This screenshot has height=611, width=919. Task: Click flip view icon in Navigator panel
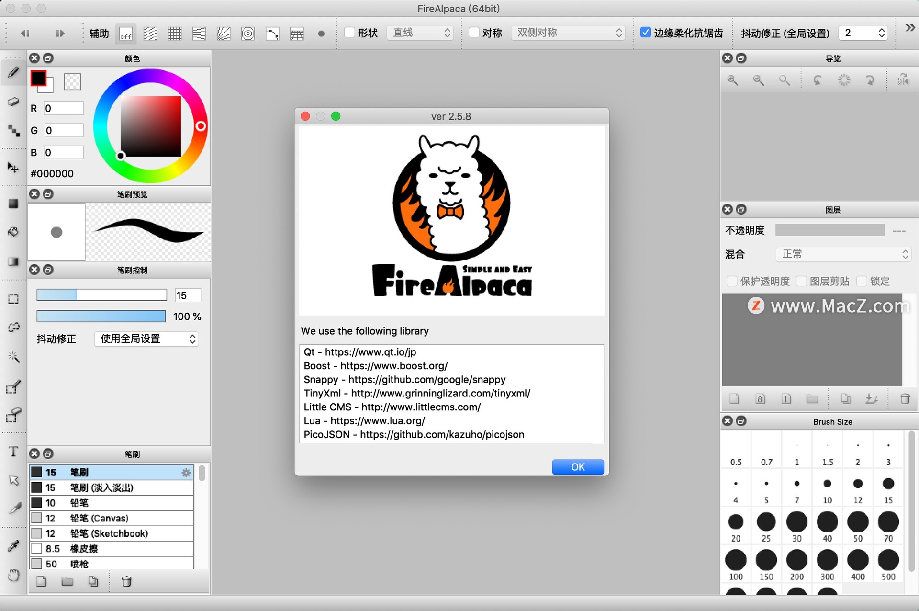pyautogui.click(x=903, y=80)
